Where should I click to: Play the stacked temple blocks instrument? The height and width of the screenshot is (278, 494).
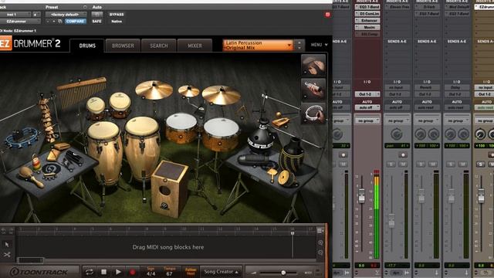click(x=46, y=120)
